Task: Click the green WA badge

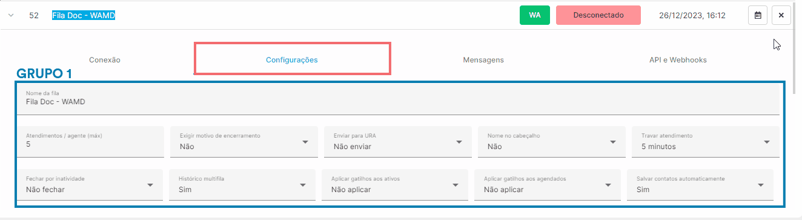Action: click(x=535, y=15)
